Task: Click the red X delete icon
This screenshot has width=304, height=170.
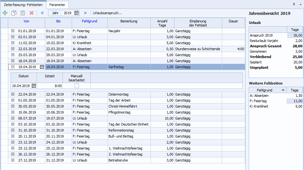Action: [x=32, y=13]
